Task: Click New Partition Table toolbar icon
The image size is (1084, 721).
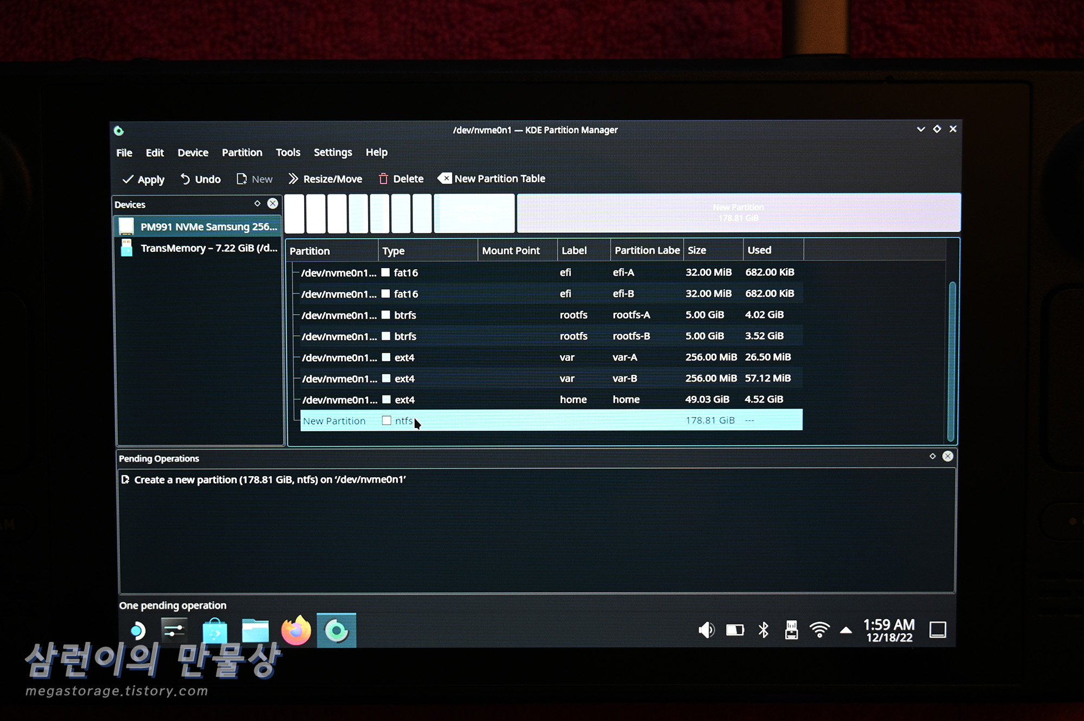Action: coord(445,178)
